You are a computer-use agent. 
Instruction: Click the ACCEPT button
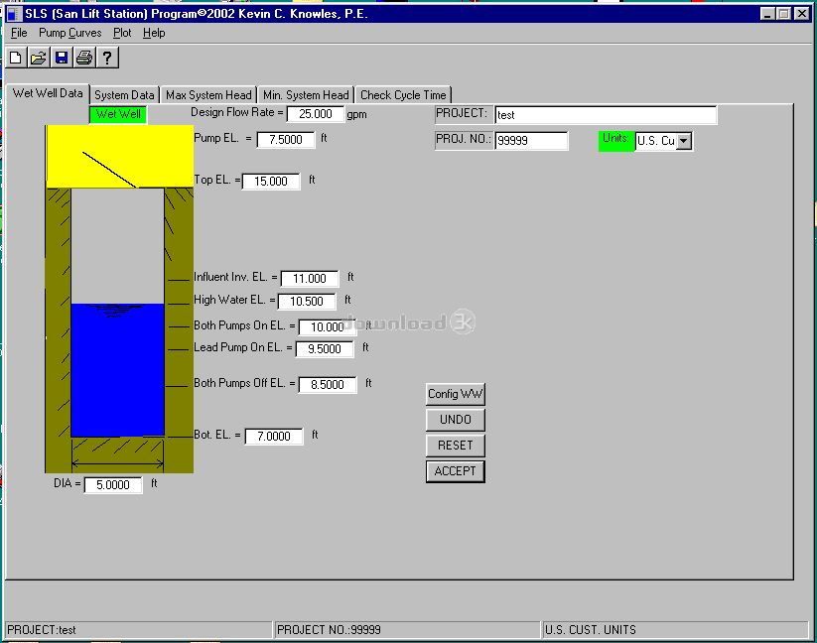(x=456, y=471)
